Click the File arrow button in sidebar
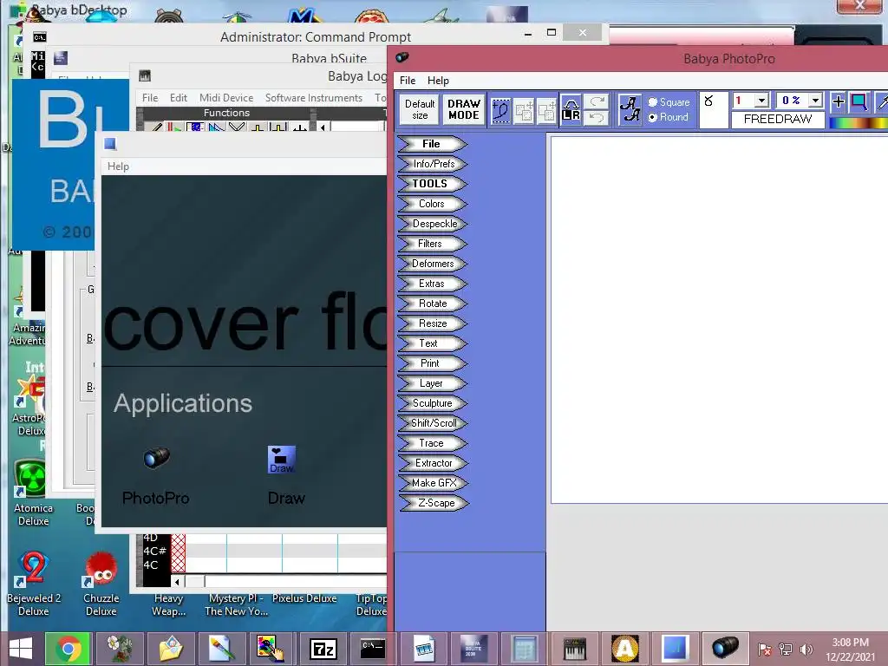 [x=432, y=144]
